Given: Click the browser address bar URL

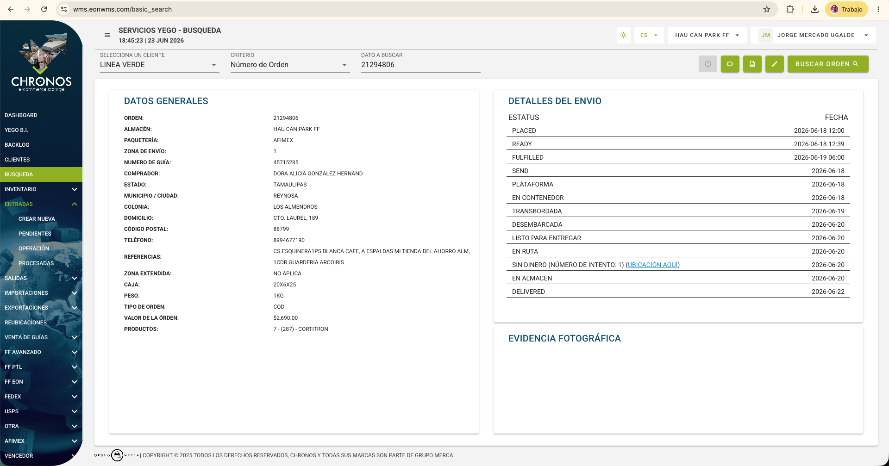Looking at the screenshot, I should (122, 9).
